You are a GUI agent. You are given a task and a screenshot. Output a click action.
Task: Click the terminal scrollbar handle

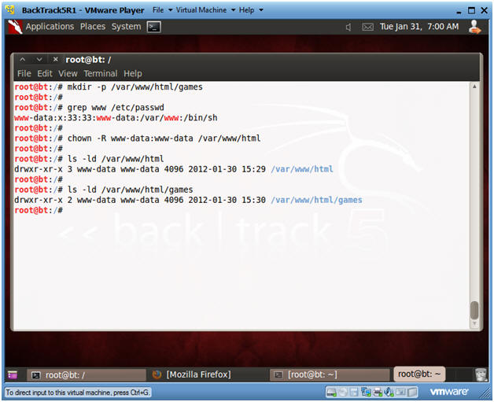(474, 310)
